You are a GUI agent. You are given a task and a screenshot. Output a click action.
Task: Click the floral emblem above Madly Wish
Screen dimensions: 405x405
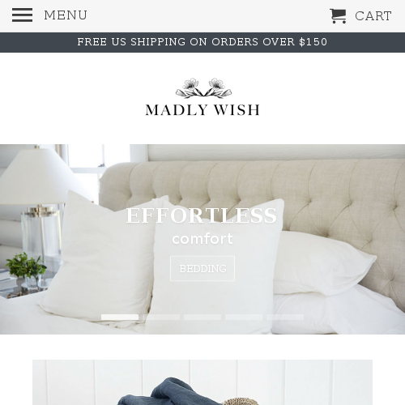[x=203, y=88]
